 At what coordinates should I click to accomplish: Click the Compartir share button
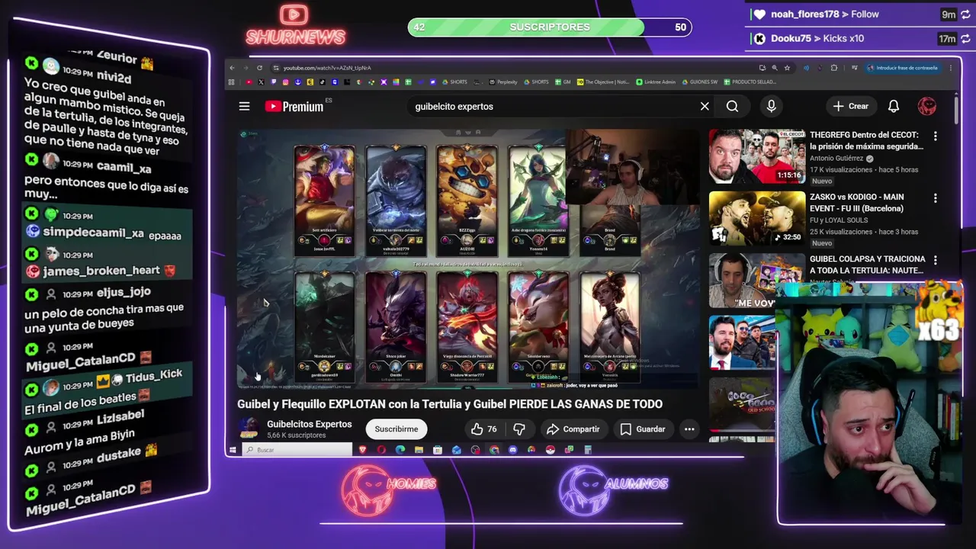[x=573, y=429]
